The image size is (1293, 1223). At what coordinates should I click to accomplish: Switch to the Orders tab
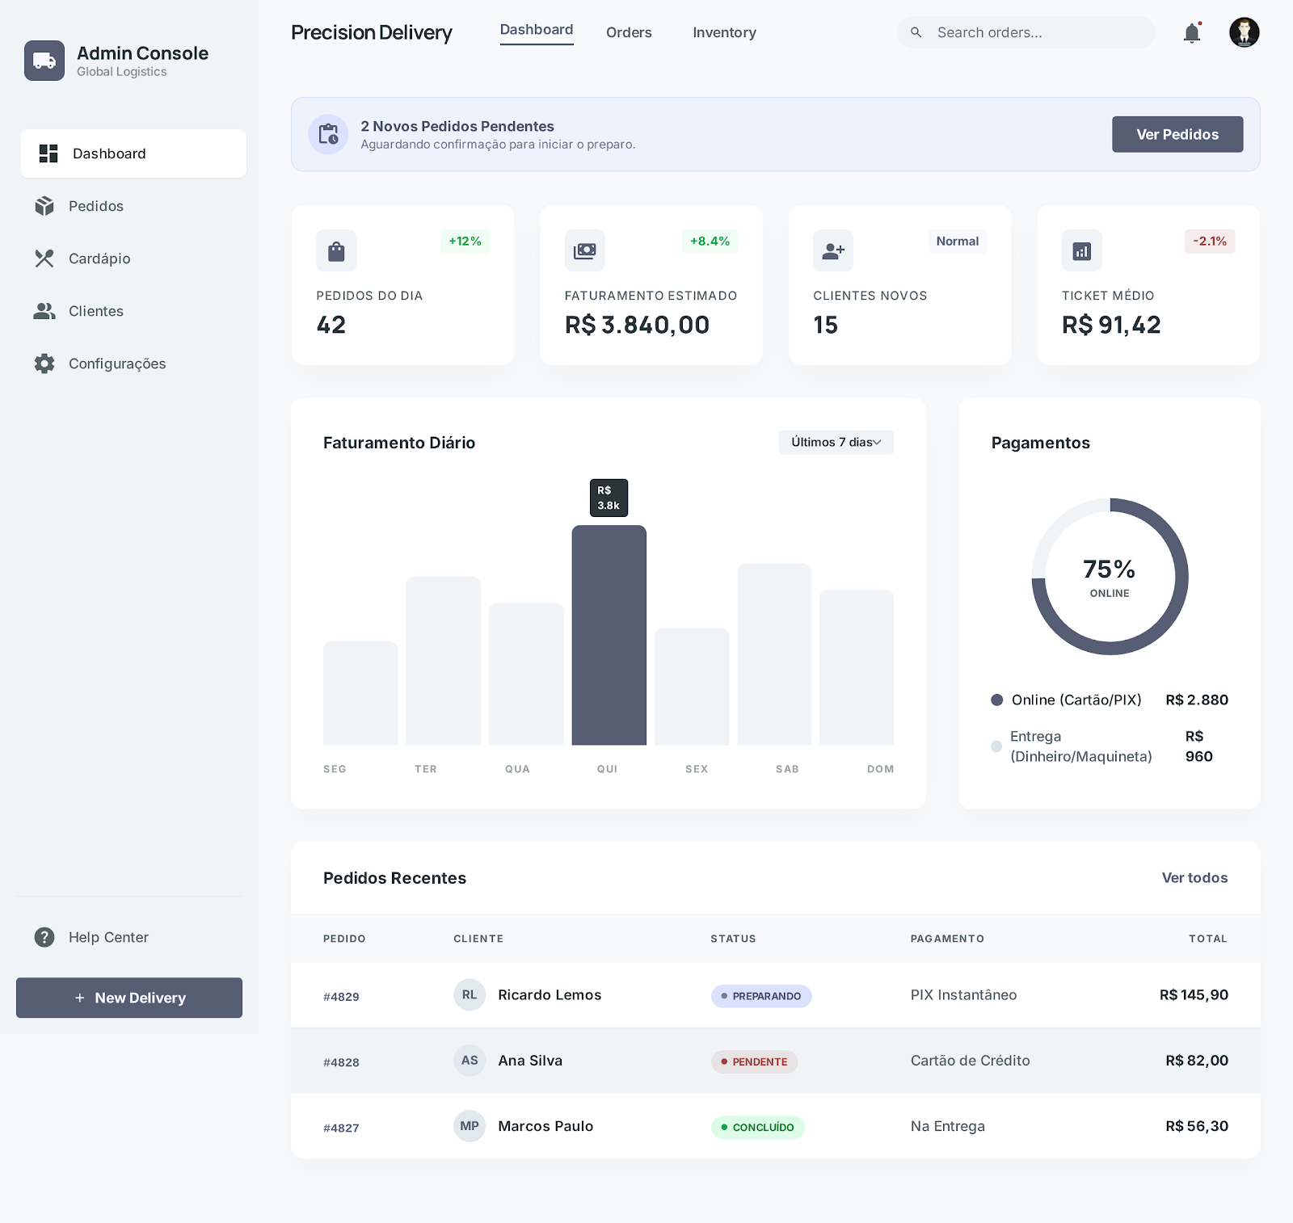coord(629,32)
